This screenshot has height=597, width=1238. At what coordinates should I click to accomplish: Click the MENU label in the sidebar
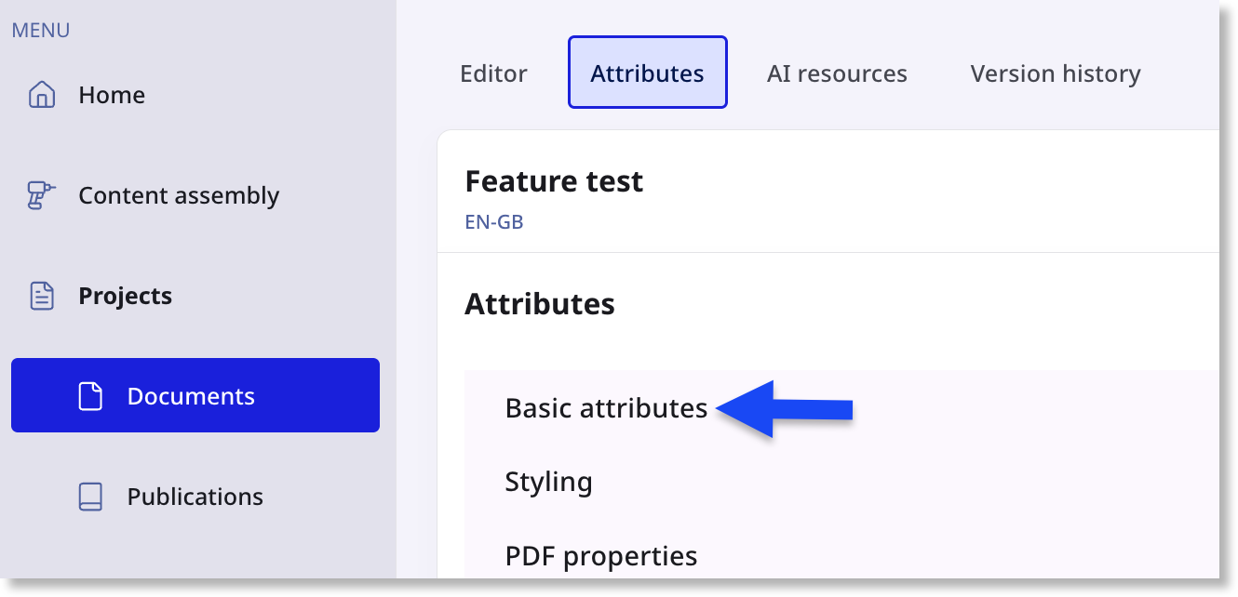tap(40, 31)
